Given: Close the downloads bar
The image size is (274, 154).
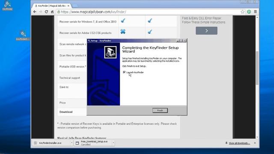Looking at the screenshot, I should [255, 143].
